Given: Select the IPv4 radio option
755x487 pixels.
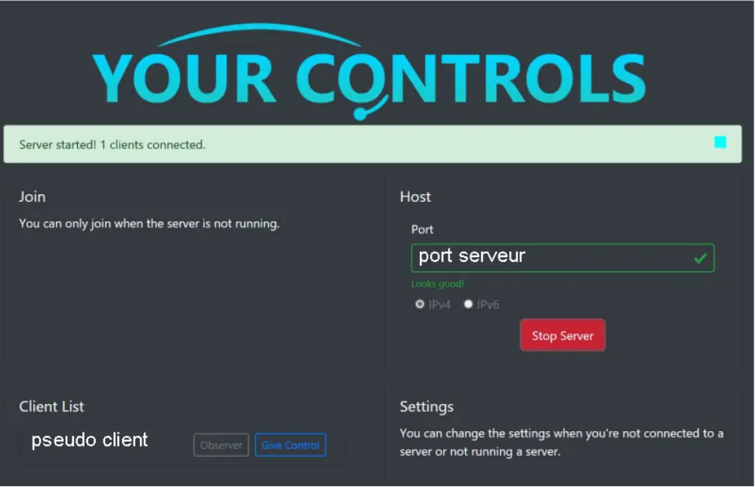Looking at the screenshot, I should [420, 304].
